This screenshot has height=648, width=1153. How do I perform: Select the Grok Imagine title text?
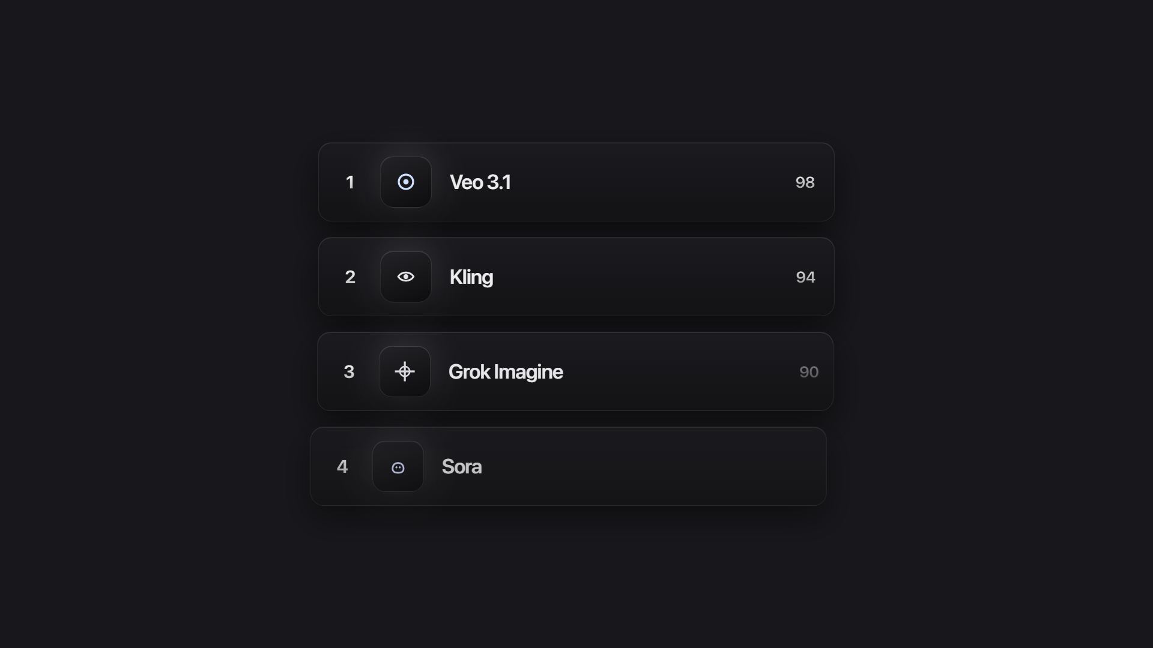click(x=506, y=372)
